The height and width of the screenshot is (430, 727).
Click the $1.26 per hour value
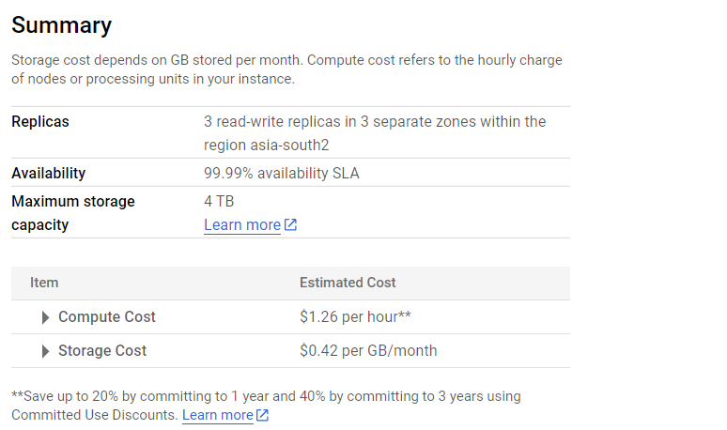pyautogui.click(x=355, y=317)
